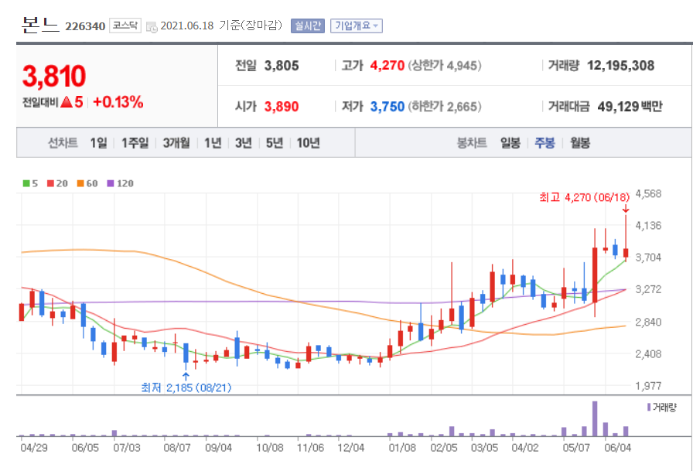Click the tallest purple volume bar
This screenshot has height=471, width=693.
595,418
